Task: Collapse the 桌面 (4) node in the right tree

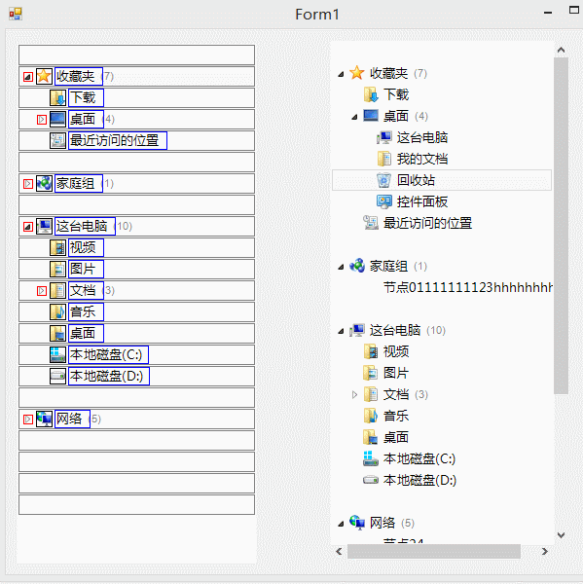Action: (354, 117)
